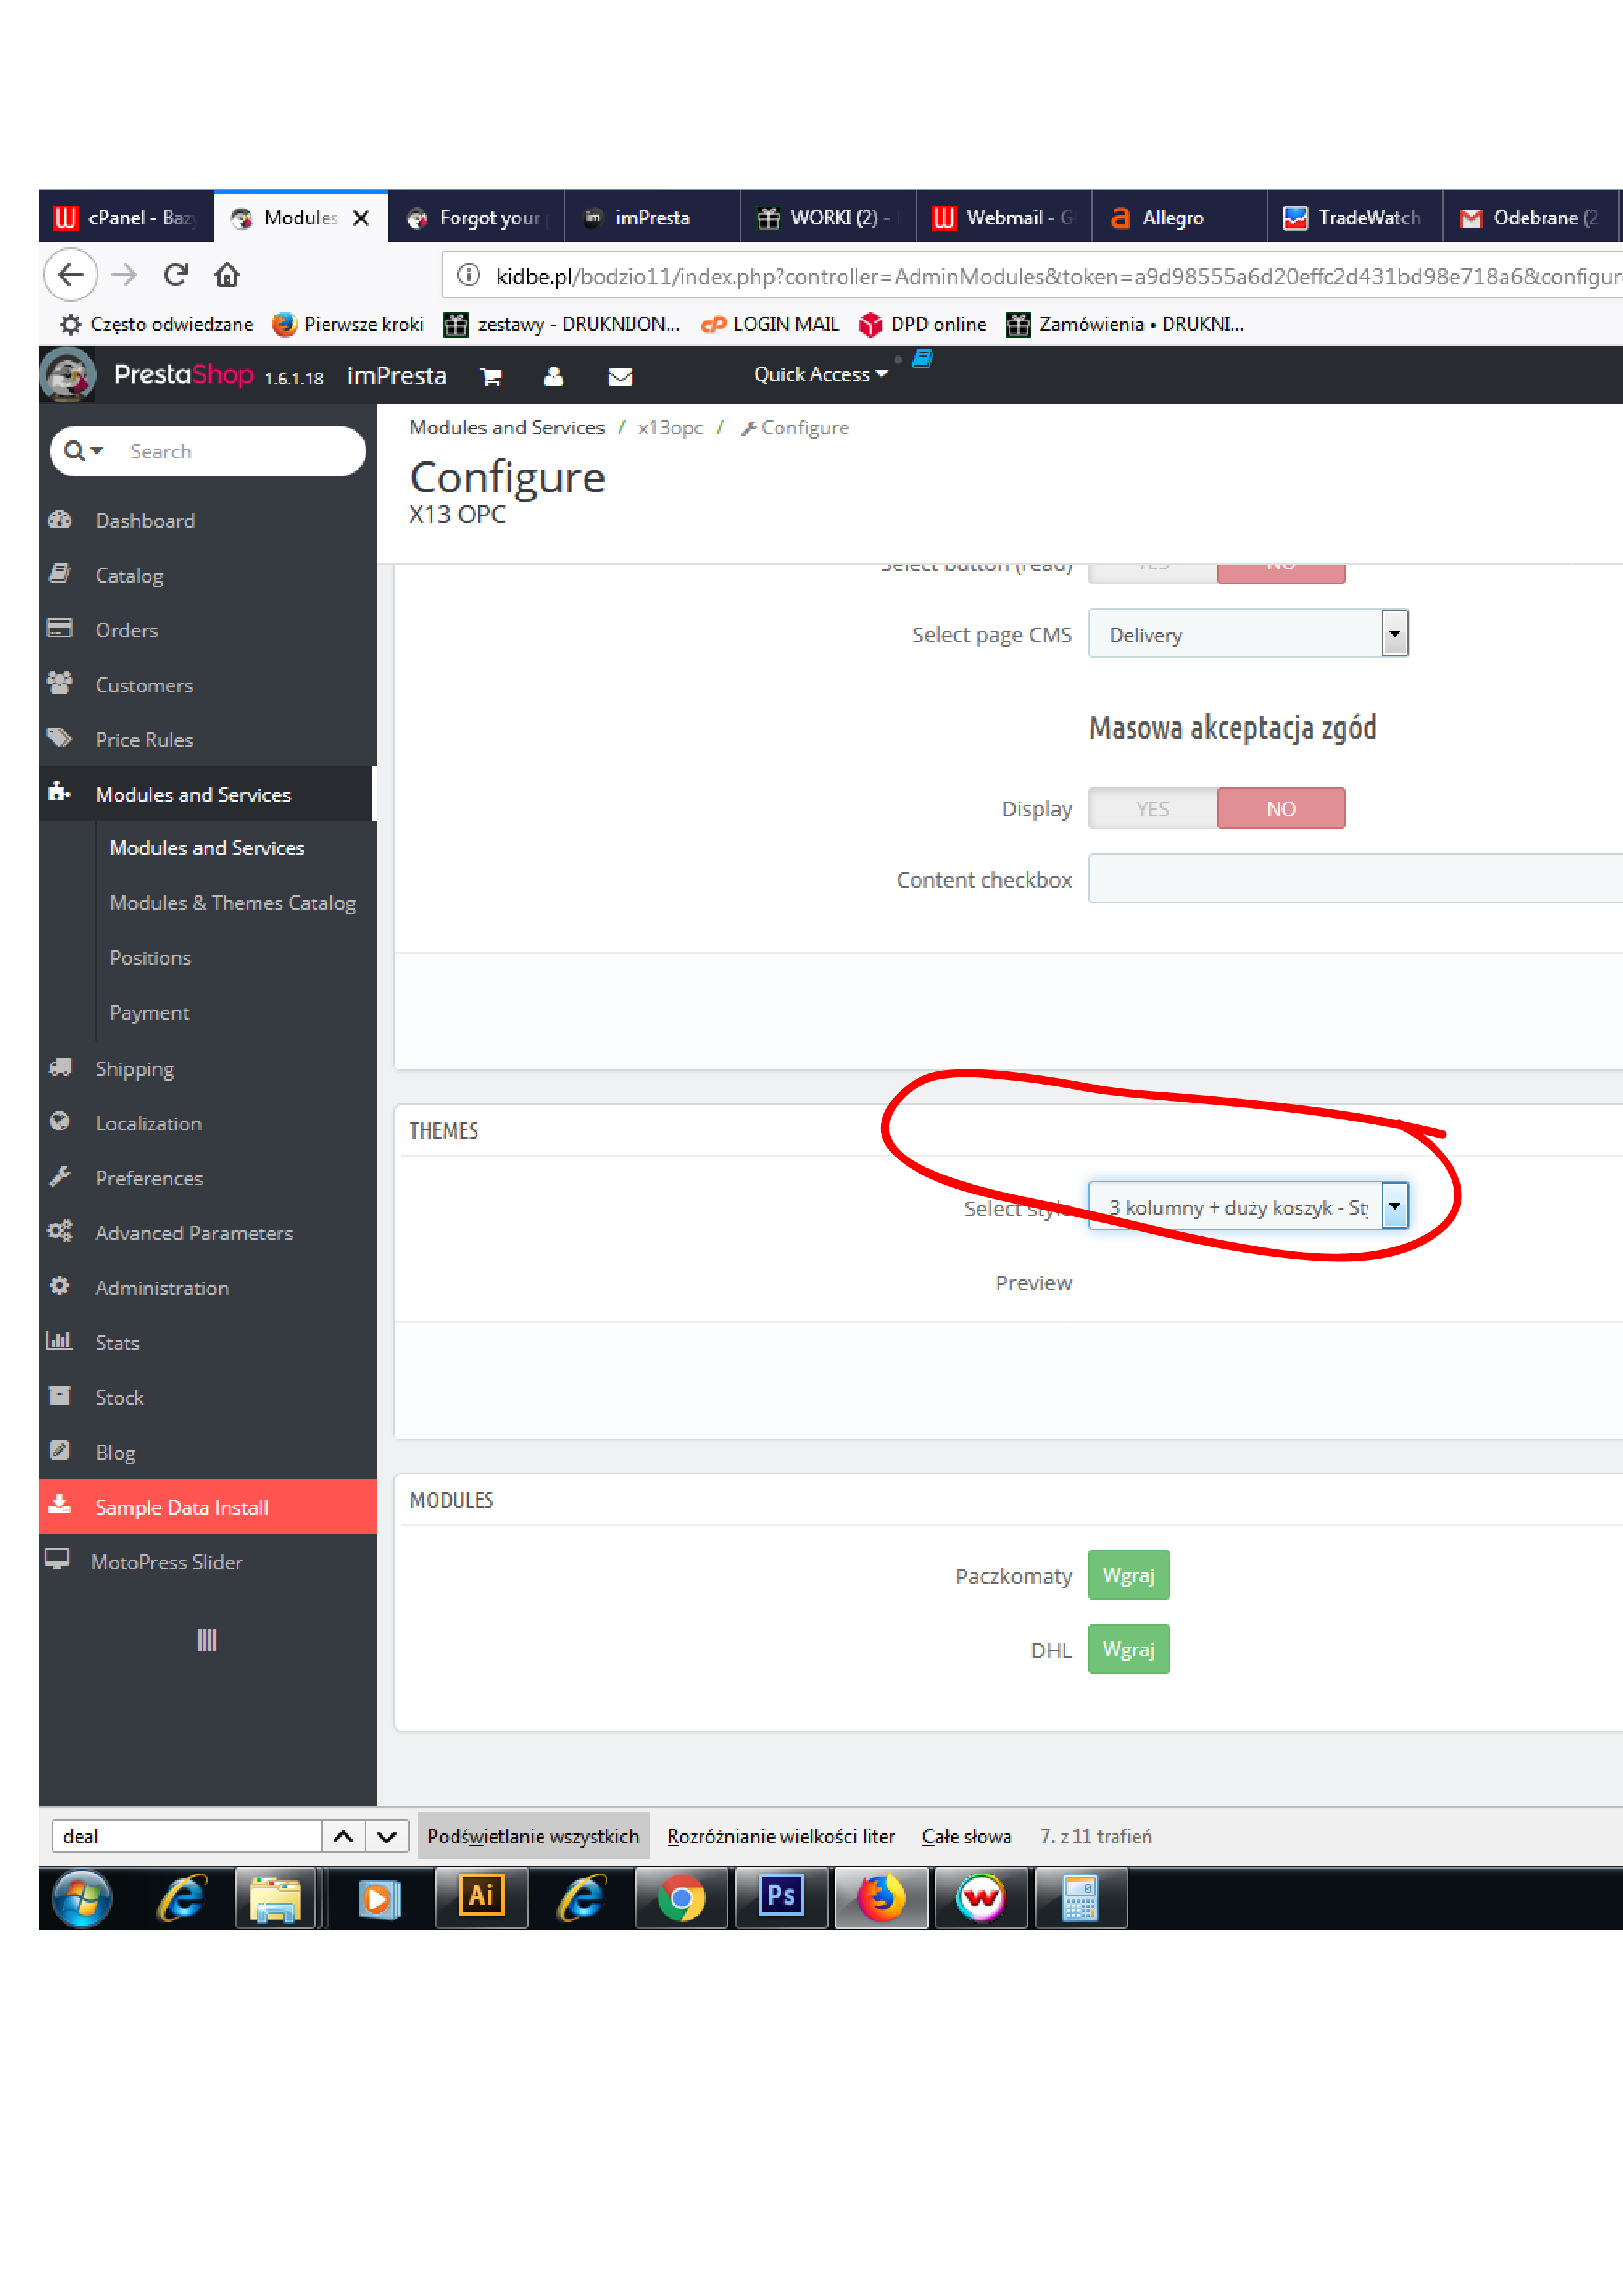Click the browser reload button
This screenshot has height=2296, width=1623.
pos(176,275)
